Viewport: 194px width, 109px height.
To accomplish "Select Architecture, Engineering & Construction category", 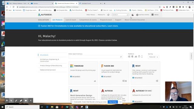I will (x=49, y=60).
